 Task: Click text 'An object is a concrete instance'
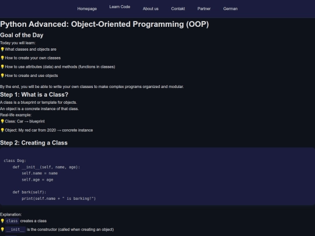(40, 109)
